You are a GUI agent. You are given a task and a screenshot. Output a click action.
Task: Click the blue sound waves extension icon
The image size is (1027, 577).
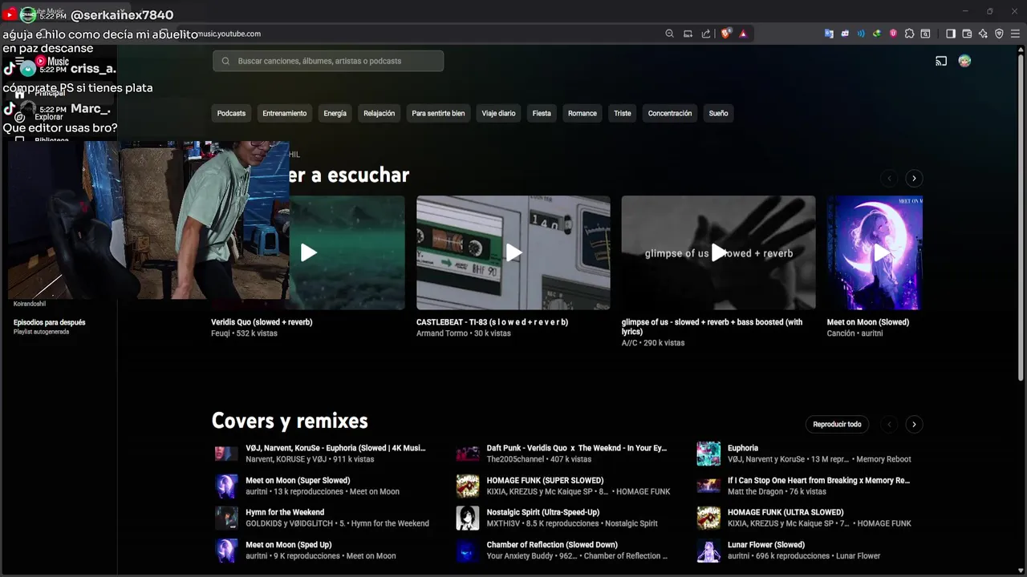861,34
